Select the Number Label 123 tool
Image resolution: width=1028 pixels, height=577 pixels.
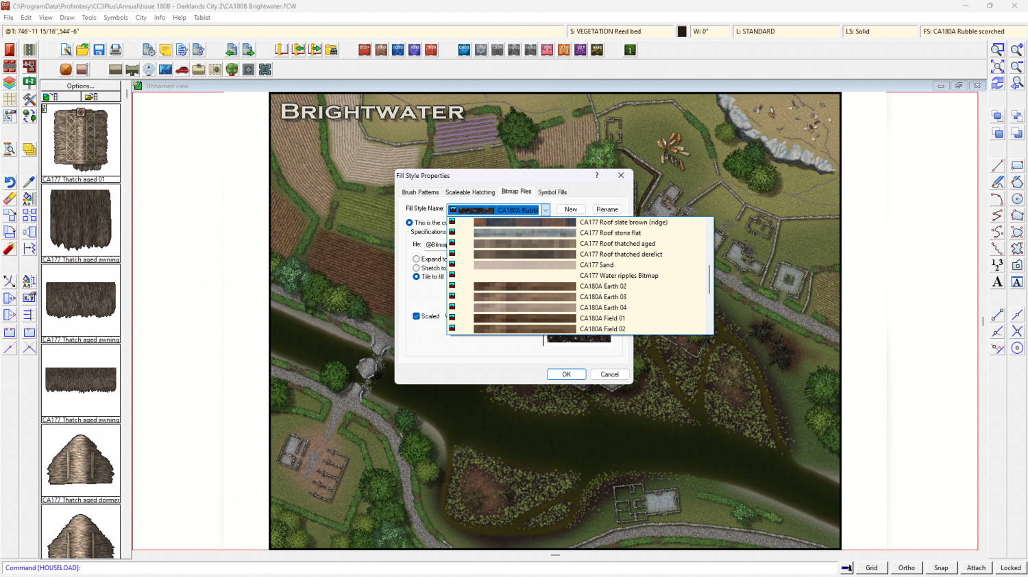point(998,265)
